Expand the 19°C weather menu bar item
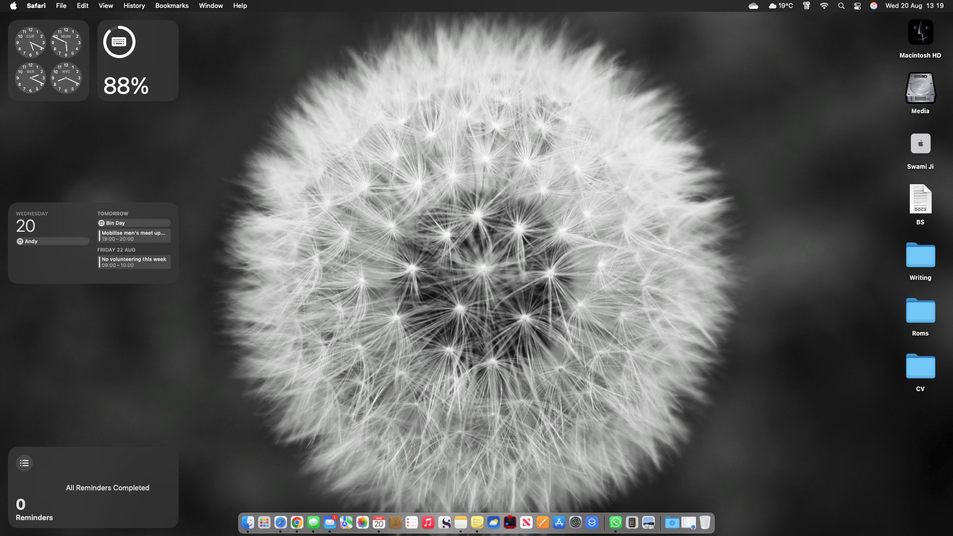Viewport: 953px width, 536px height. click(780, 6)
